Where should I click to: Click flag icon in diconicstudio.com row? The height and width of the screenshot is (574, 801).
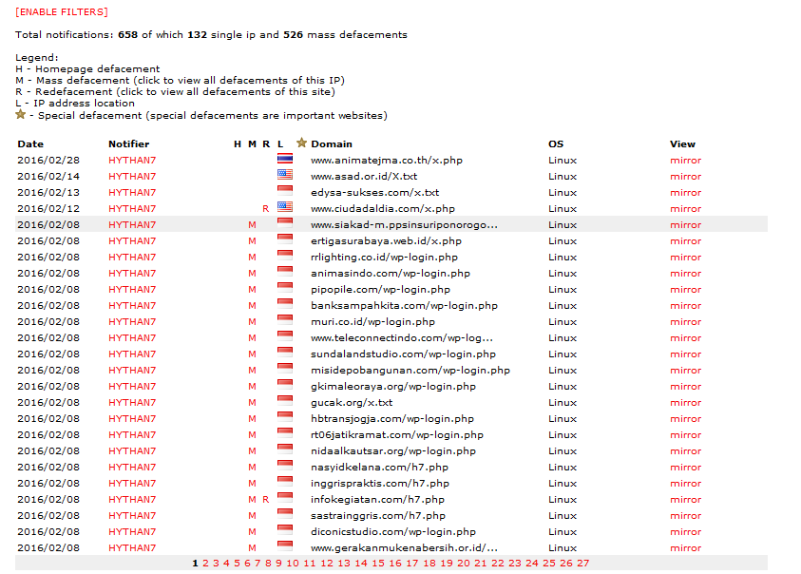(x=284, y=530)
